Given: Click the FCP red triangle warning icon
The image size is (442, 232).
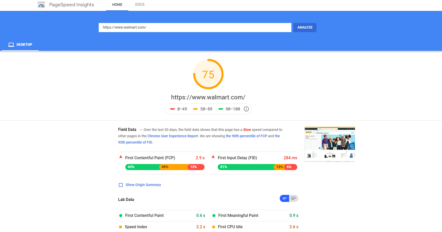Looking at the screenshot, I should point(121,157).
